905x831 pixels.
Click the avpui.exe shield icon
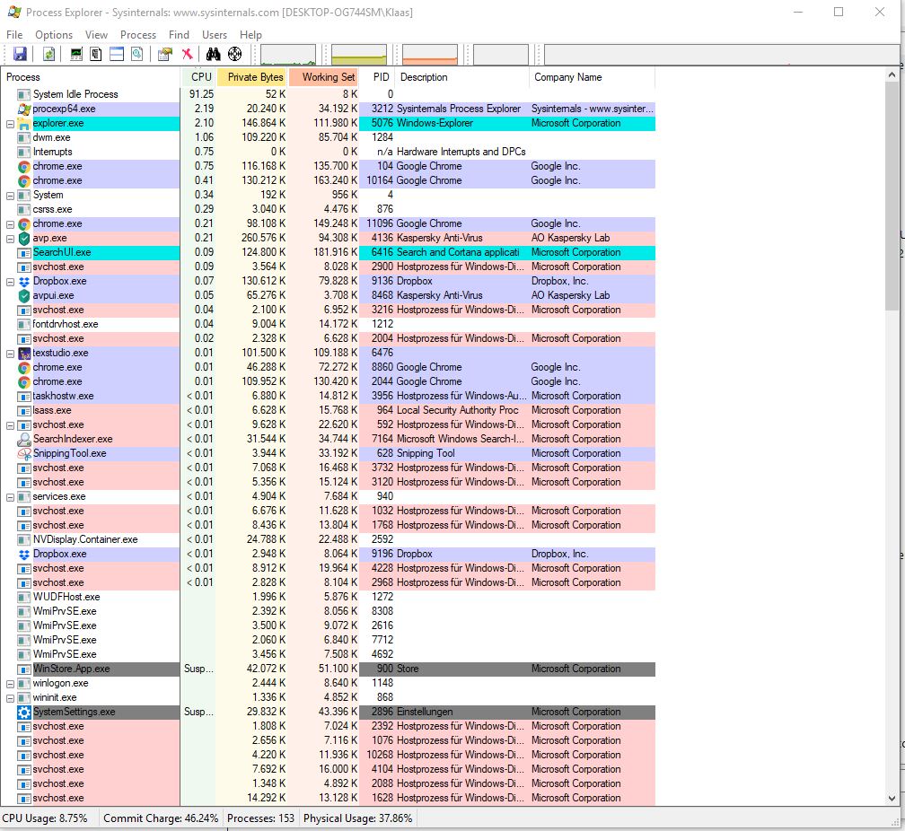pyautogui.click(x=23, y=295)
